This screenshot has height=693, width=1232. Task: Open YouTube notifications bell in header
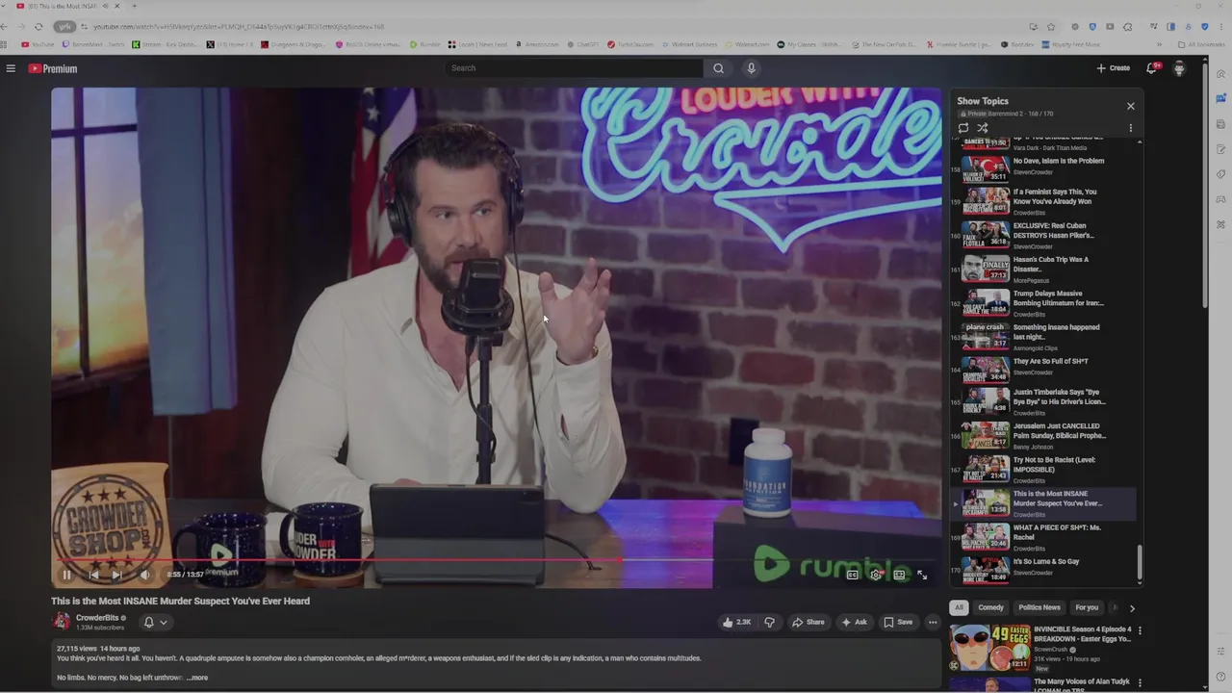[1152, 68]
